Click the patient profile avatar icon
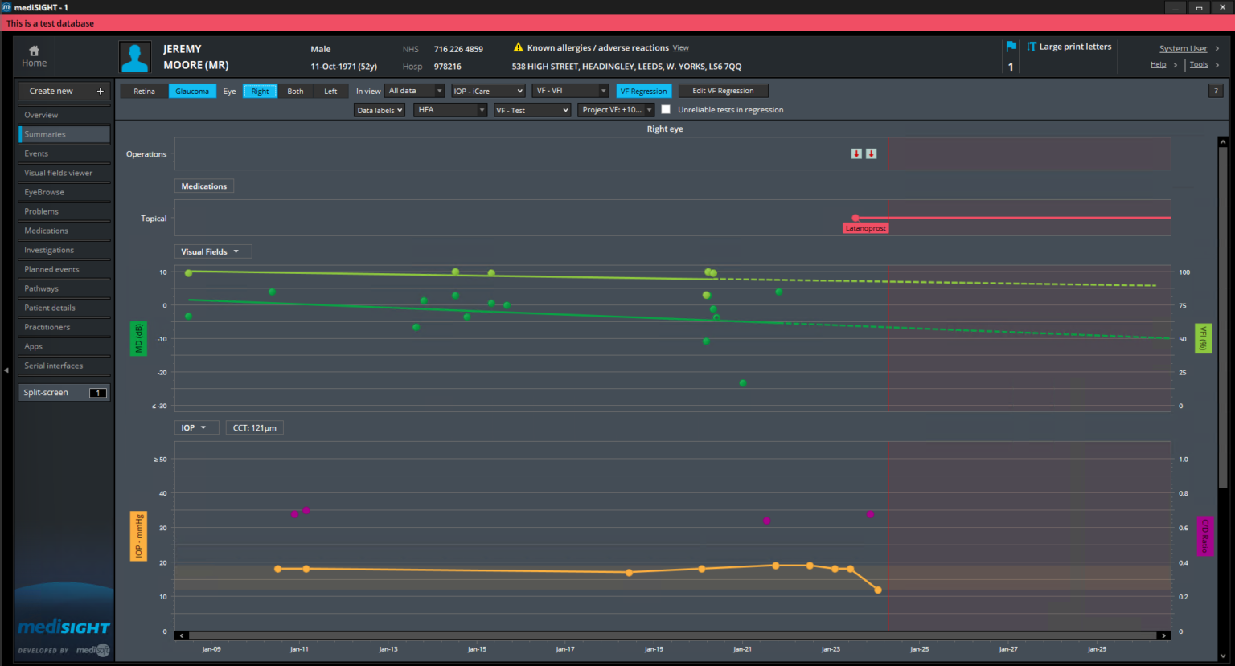 (135, 57)
